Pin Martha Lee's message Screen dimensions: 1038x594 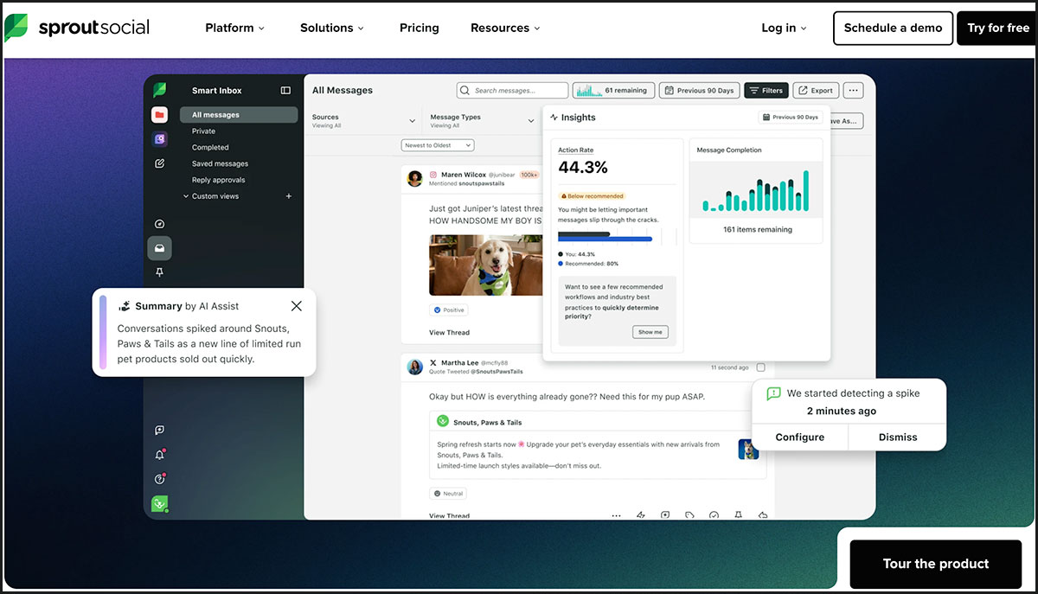pos(738,514)
